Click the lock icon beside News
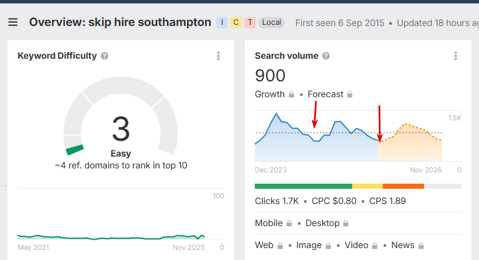This screenshot has height=260, width=479. 421,246
